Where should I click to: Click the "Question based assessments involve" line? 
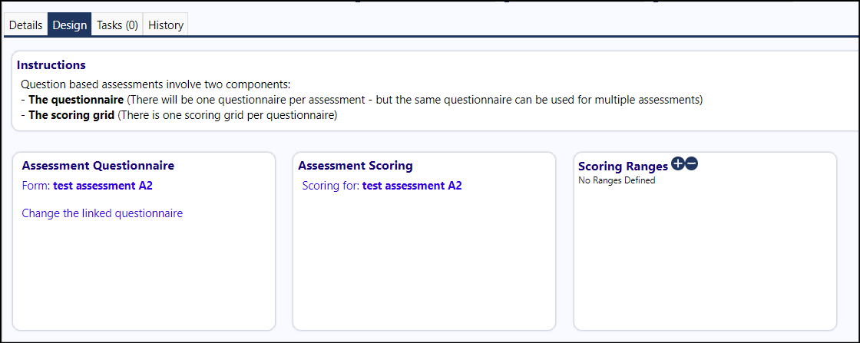pyautogui.click(x=155, y=85)
